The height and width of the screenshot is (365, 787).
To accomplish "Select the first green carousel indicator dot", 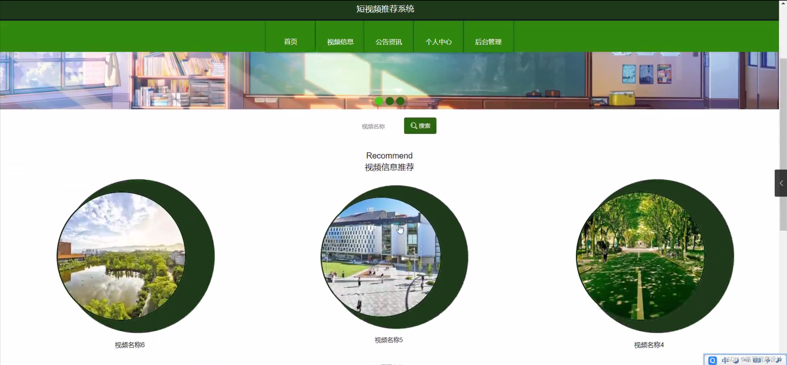I will coord(379,101).
